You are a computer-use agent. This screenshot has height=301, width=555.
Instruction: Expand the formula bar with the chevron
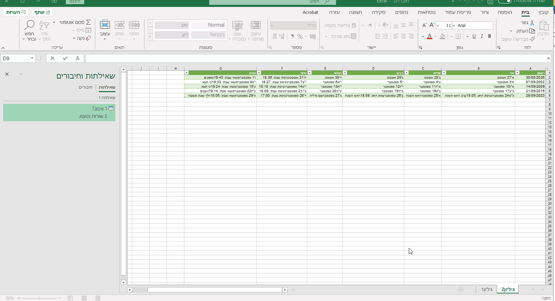point(549,58)
